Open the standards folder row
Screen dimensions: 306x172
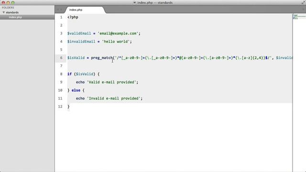point(27,12)
